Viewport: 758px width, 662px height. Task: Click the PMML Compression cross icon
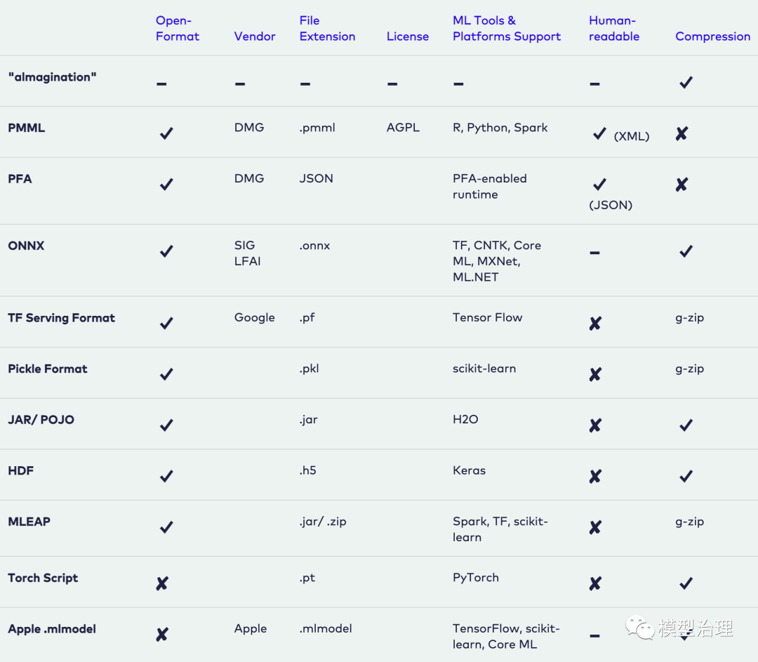[681, 133]
